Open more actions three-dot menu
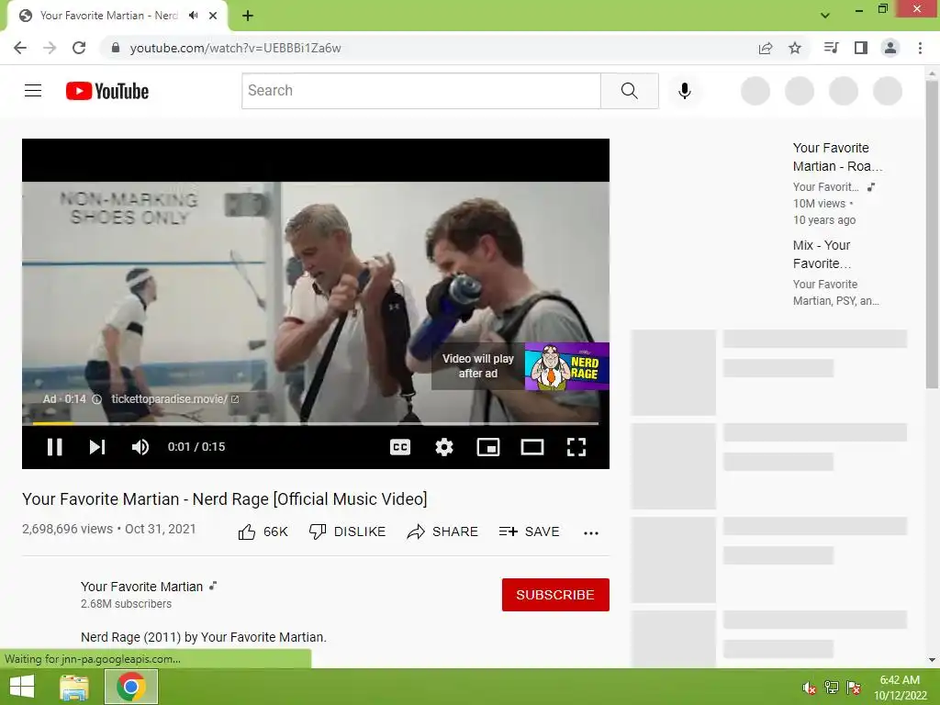The height and width of the screenshot is (705, 940). [x=591, y=532]
